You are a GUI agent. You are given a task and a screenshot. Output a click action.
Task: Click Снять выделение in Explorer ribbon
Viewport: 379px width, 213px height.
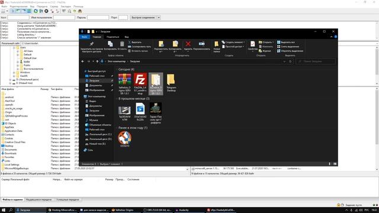(288, 47)
